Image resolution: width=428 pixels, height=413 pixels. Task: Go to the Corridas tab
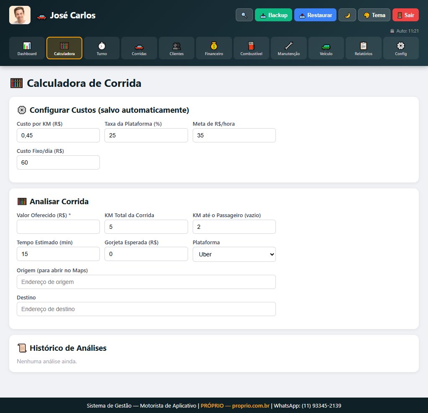point(139,48)
